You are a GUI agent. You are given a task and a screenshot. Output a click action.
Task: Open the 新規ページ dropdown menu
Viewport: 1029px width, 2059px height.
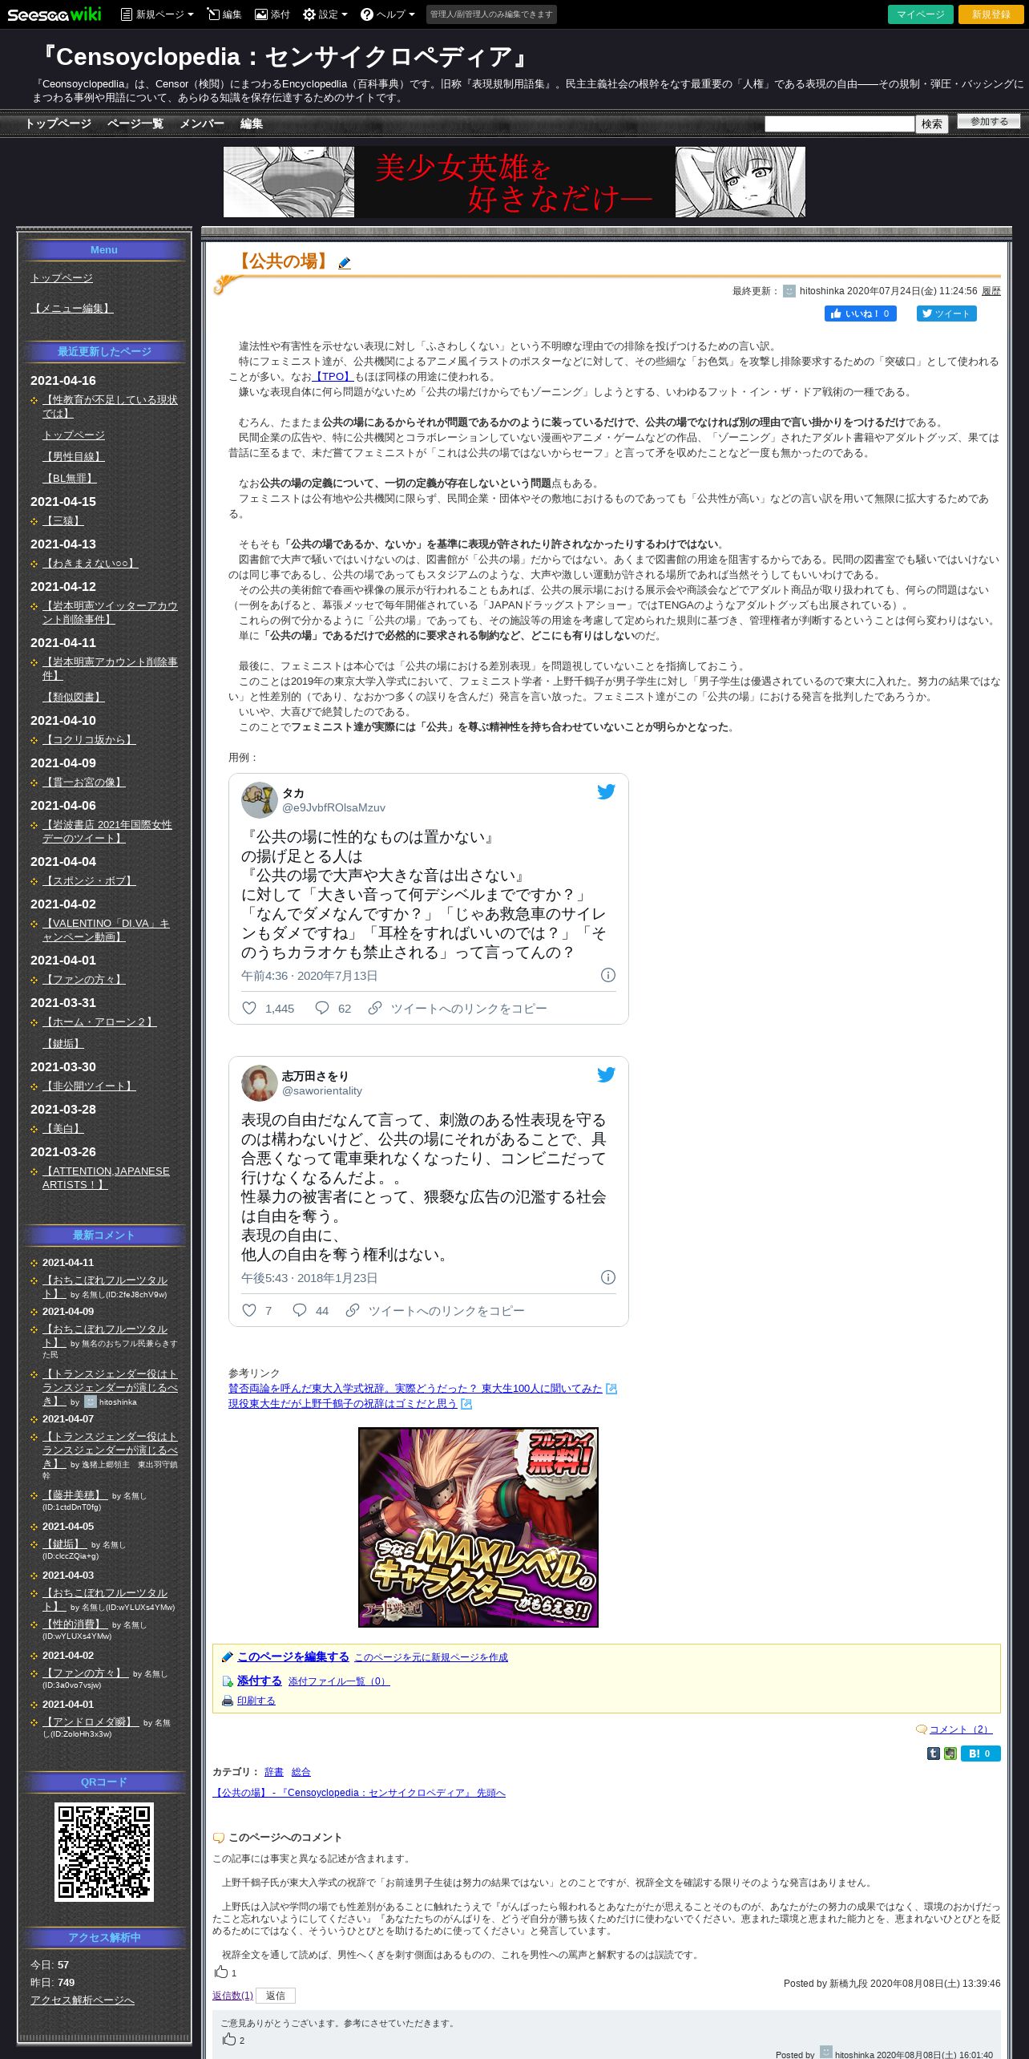coord(157,14)
